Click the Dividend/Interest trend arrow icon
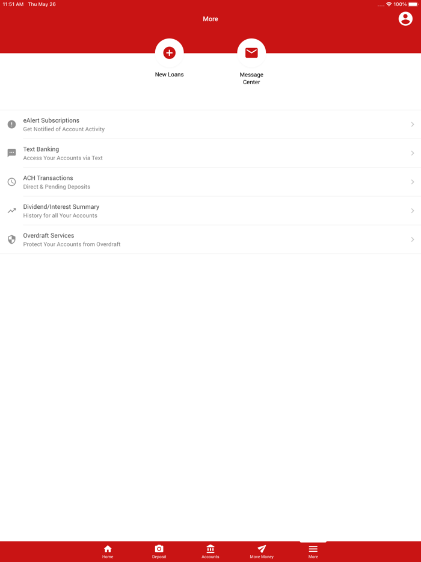Screen dimensions: 421x562 [x=11, y=211]
